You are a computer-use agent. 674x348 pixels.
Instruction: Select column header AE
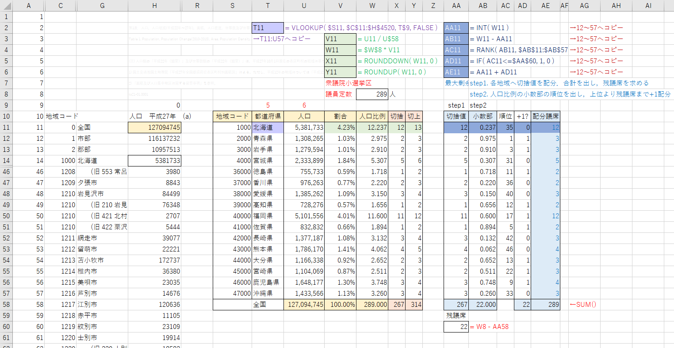click(546, 5)
